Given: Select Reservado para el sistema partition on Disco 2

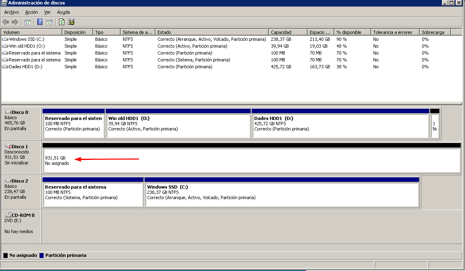Looking at the screenshot, I should pyautogui.click(x=93, y=192).
